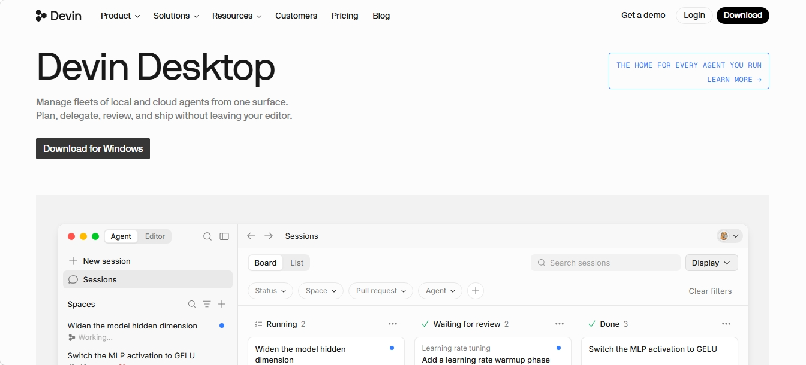Click the Devin logo in the navbar
The height and width of the screenshot is (365, 806).
coord(59,16)
